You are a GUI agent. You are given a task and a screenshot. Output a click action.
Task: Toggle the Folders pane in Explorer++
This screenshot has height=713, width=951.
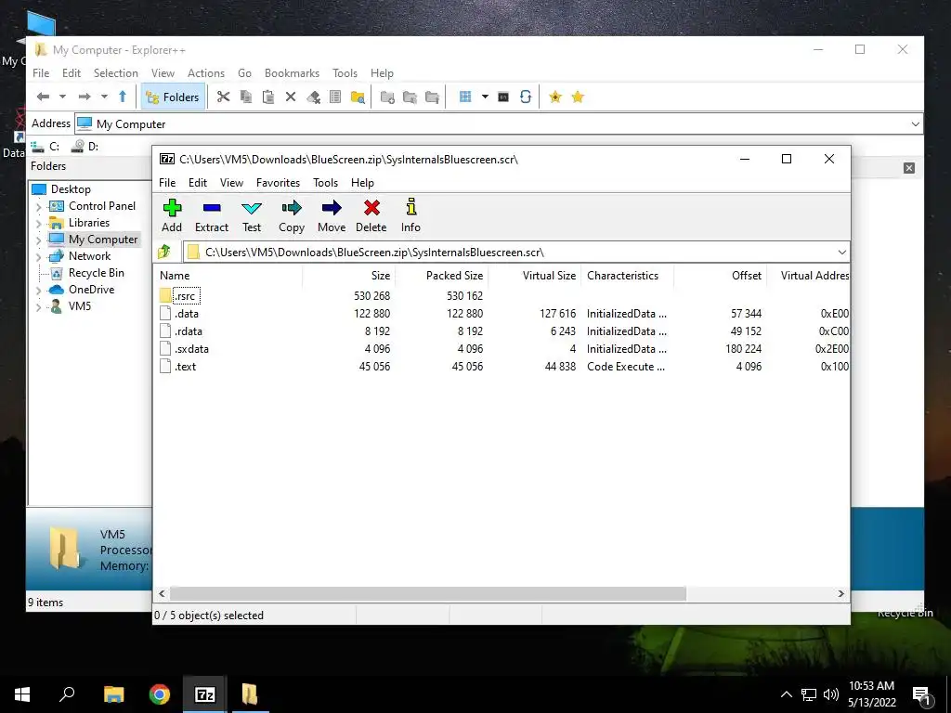pos(172,97)
